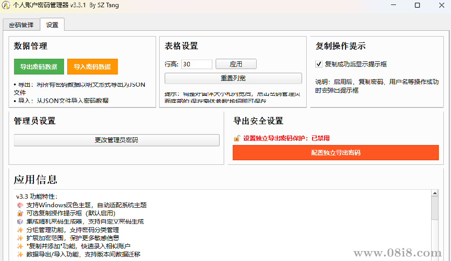This screenshot has height=261, width=451.
Task: Click the scrollbar up arrow in 应用信息
Action: (x=435, y=193)
